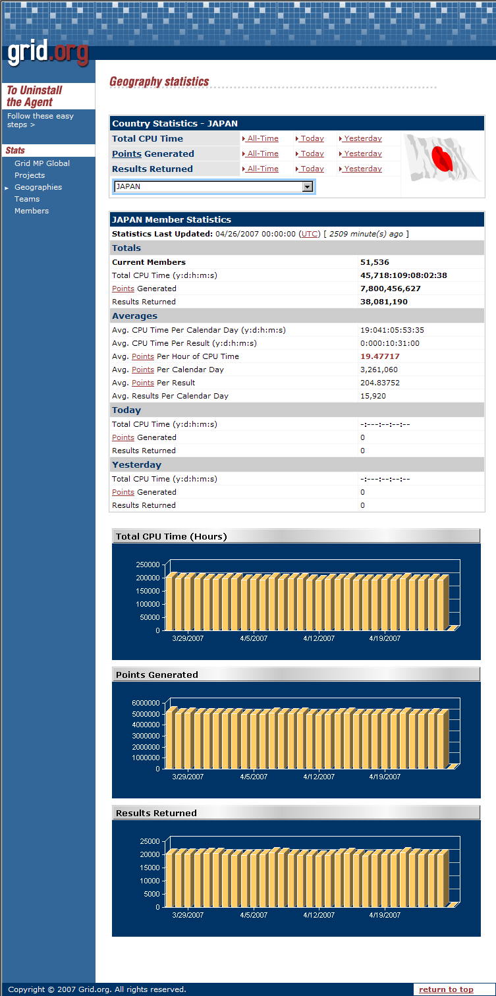Viewport: 496px width, 996px height.
Task: Click the UTC link
Action: [310, 234]
